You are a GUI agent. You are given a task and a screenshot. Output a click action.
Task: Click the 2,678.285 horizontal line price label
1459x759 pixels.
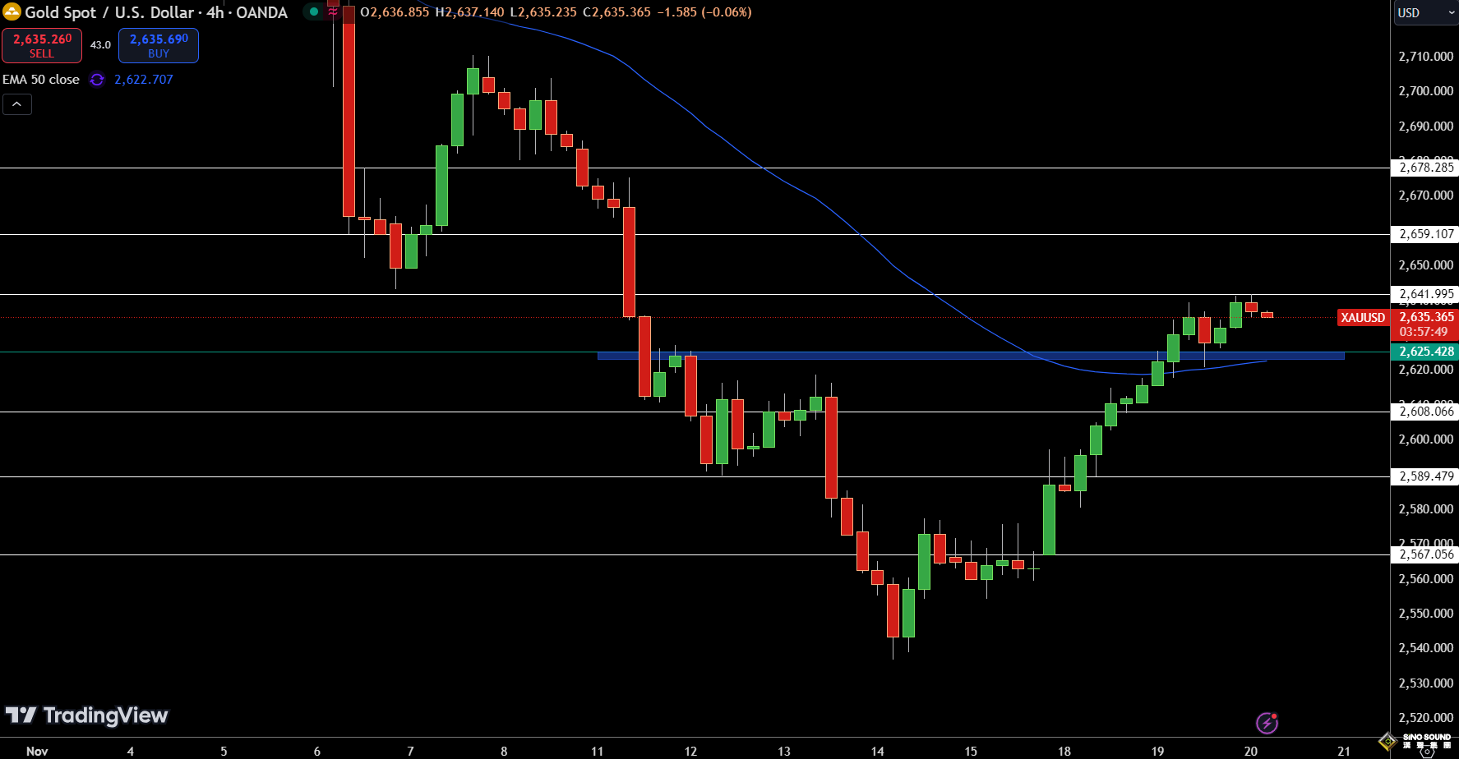tap(1425, 168)
